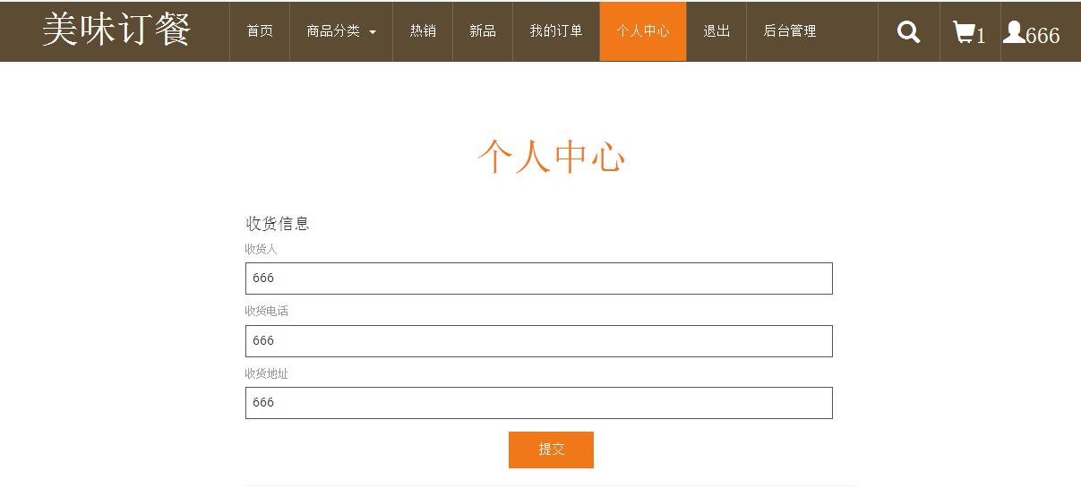Image resolution: width=1081 pixels, height=497 pixels.
Task: Click the 收货信息 section title
Action: click(278, 224)
